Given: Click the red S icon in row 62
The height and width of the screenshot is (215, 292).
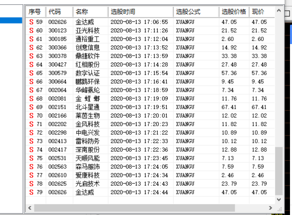Looking at the screenshot, I should click(x=31, y=47).
